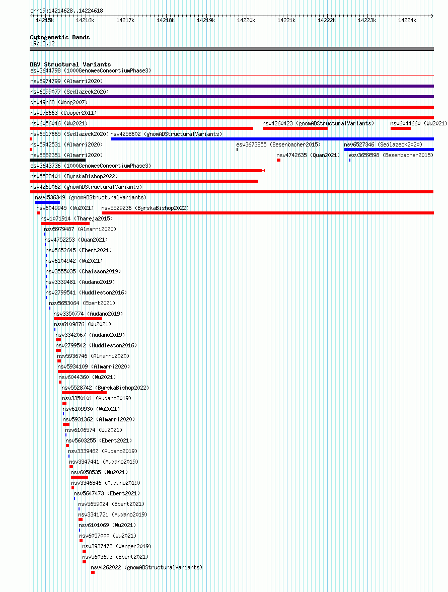Viewport: 448px width, 592px height.
Task: Select nsv3339481 (Audano2019) label
Action: (80, 282)
